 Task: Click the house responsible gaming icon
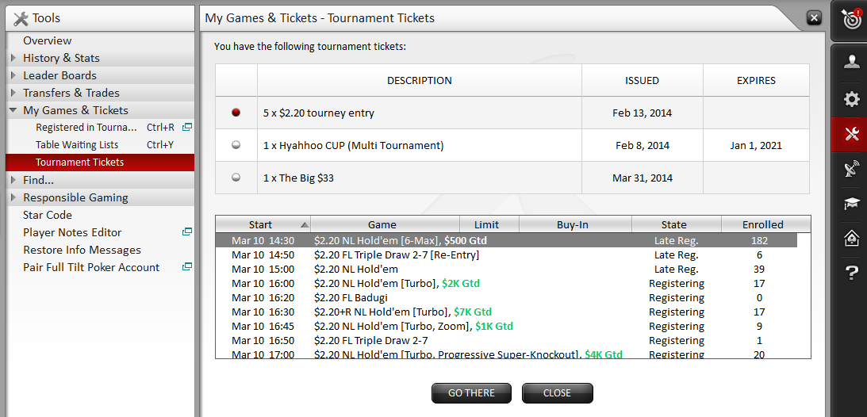pyautogui.click(x=851, y=239)
